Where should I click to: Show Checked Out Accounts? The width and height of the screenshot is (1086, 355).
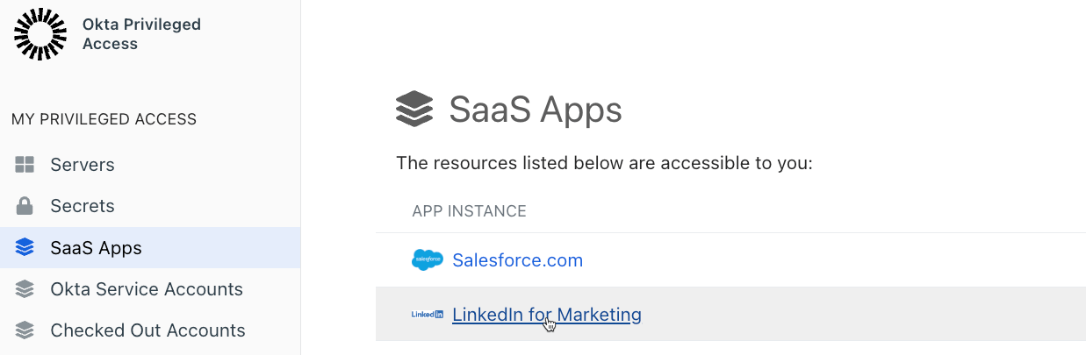coord(147,330)
